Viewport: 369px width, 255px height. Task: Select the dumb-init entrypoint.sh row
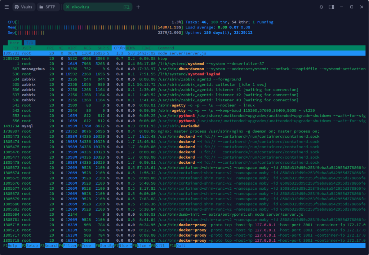pyautogui.click(x=184, y=215)
